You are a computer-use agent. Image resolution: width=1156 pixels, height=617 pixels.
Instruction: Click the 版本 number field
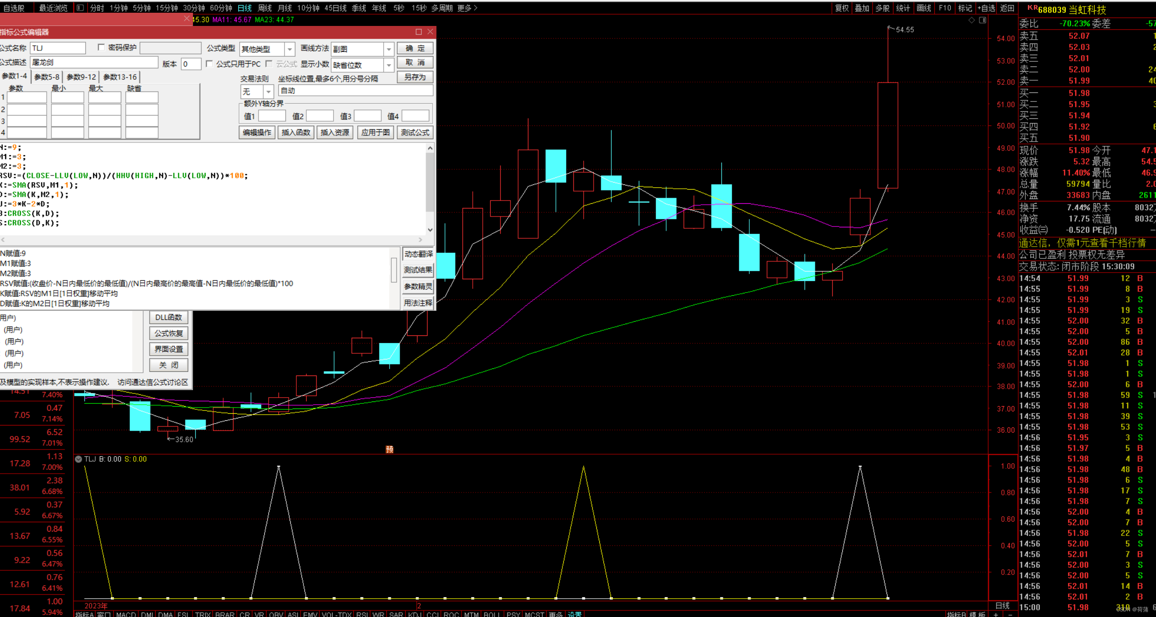(191, 64)
